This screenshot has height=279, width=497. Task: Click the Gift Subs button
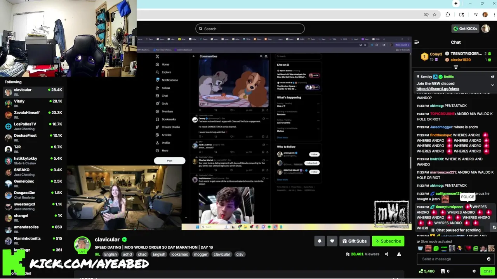coord(354,241)
